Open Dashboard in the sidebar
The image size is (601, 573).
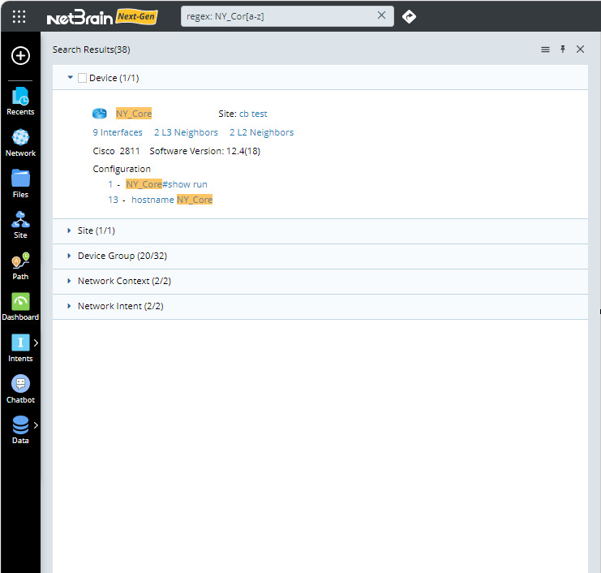click(20, 307)
